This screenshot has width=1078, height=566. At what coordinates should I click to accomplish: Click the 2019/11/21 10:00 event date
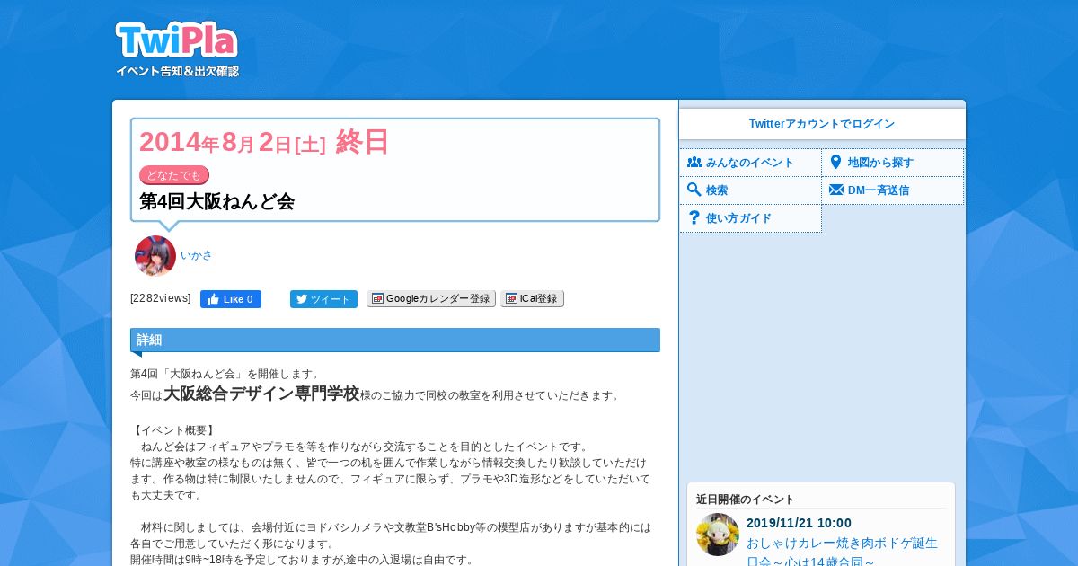[799, 523]
